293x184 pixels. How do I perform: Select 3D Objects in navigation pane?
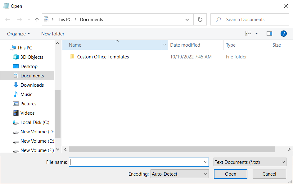[x=32, y=57]
